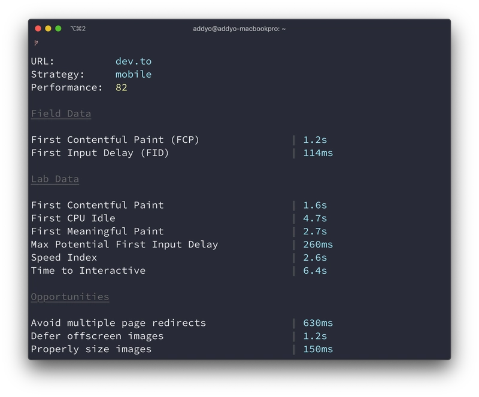
Task: Click the green maximize window button
Action: [58, 28]
